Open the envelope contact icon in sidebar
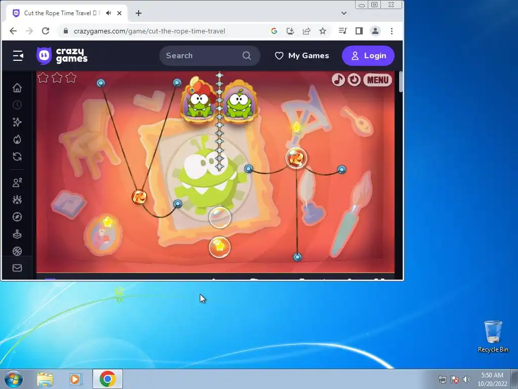 tap(17, 268)
